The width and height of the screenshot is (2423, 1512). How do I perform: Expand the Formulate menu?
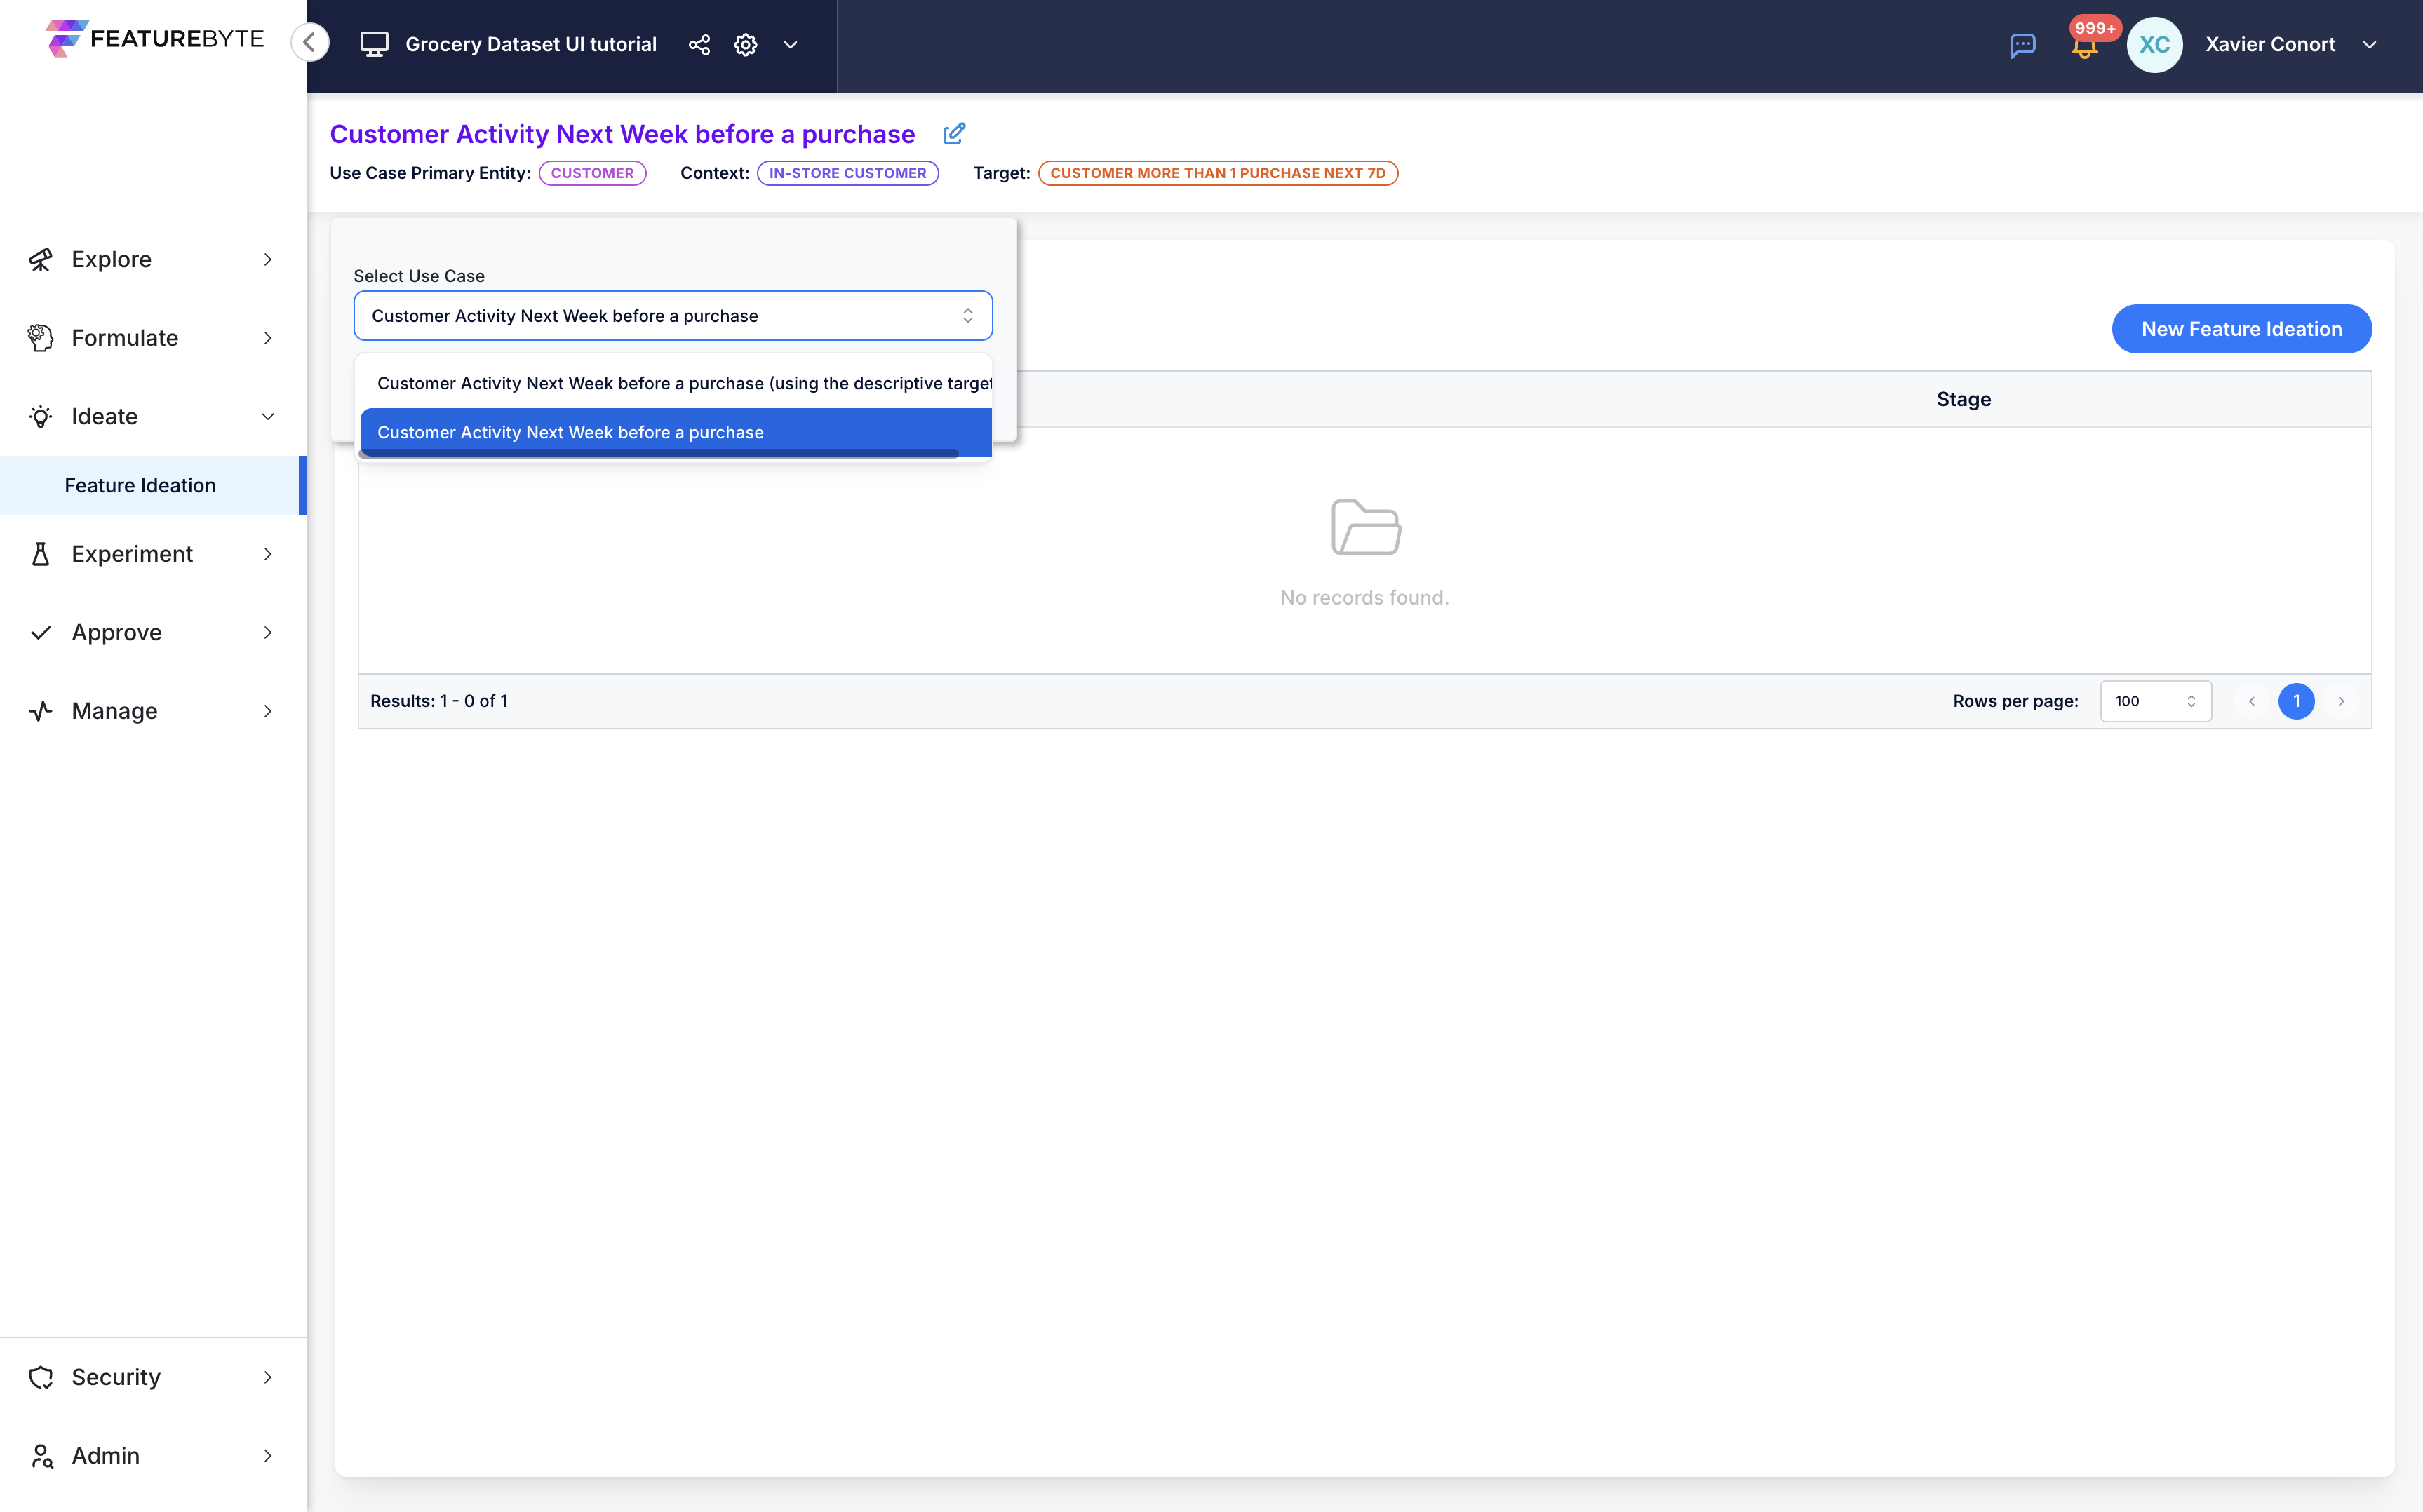pyautogui.click(x=153, y=338)
